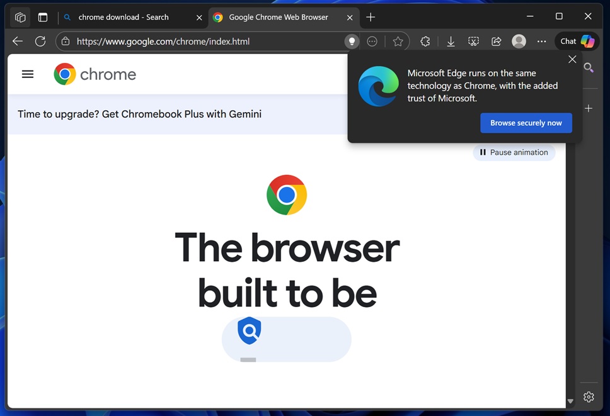
Task: Toggle the vertical tabs button
Action: pos(43,17)
